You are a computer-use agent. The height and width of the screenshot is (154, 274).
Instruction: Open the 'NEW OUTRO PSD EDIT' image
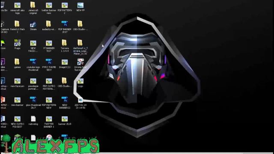pyautogui.click(x=17, y=122)
